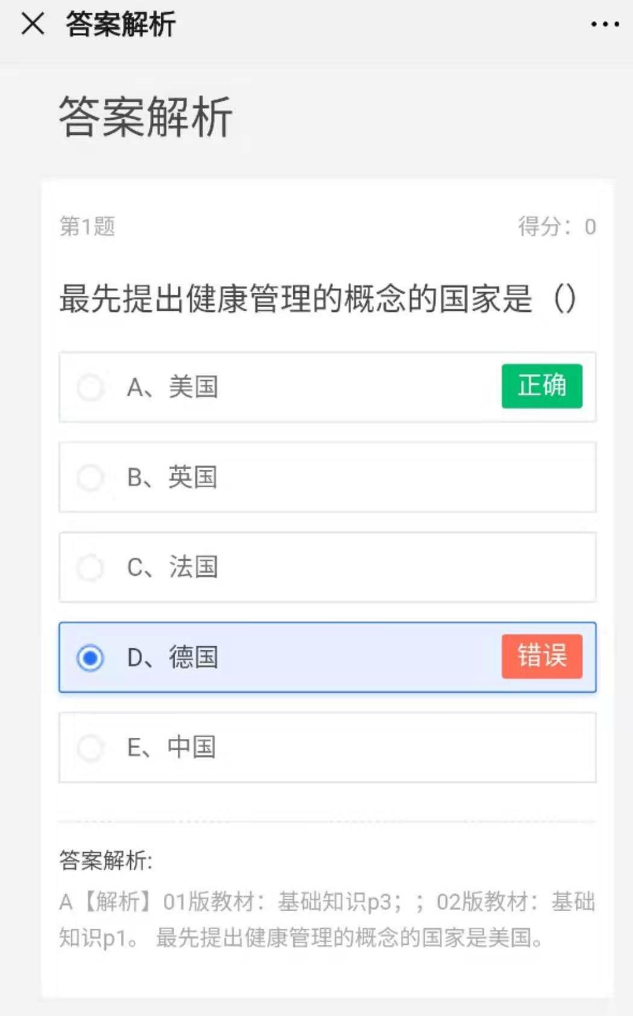Click the red 错误 badge
This screenshot has height=1016, width=633.
coord(541,656)
